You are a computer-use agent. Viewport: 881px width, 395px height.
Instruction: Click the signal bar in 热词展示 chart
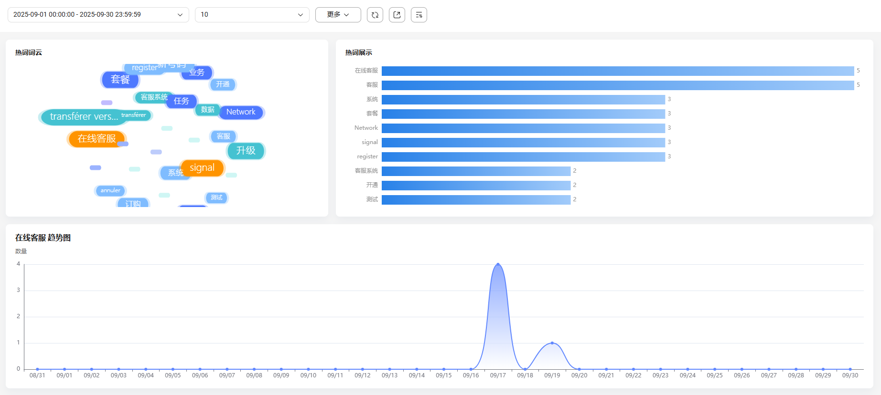pyautogui.click(x=523, y=143)
